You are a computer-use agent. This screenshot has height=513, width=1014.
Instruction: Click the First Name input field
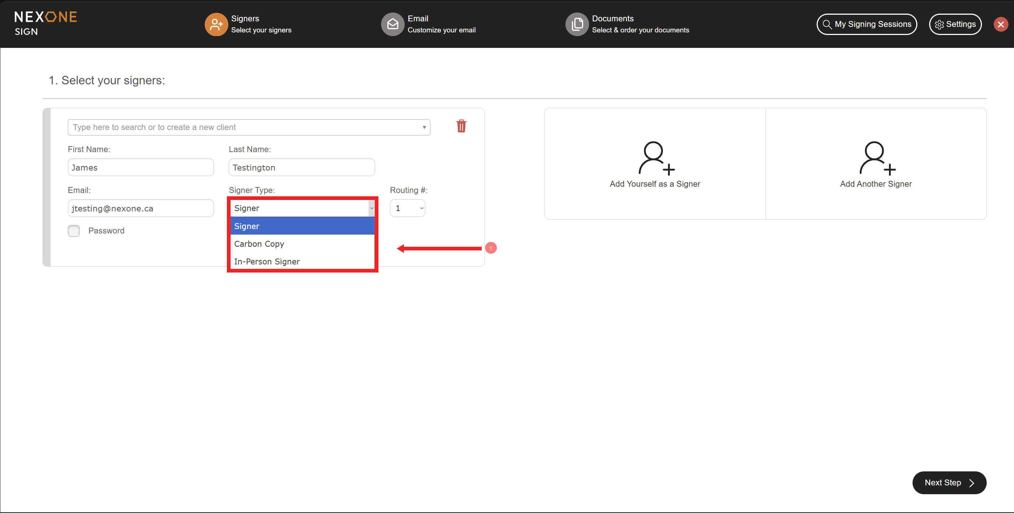point(141,168)
